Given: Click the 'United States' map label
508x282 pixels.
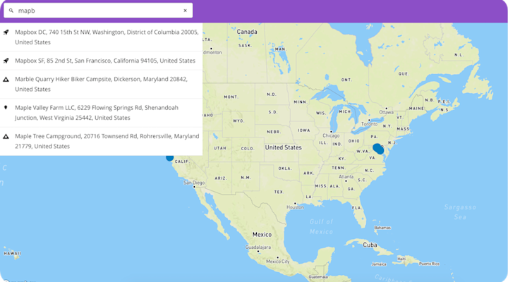Looking at the screenshot, I should [x=283, y=147].
